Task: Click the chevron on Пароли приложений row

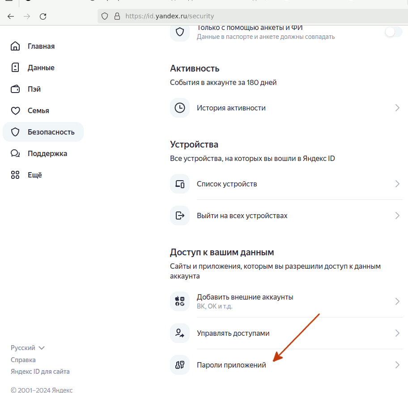Action: click(x=397, y=365)
